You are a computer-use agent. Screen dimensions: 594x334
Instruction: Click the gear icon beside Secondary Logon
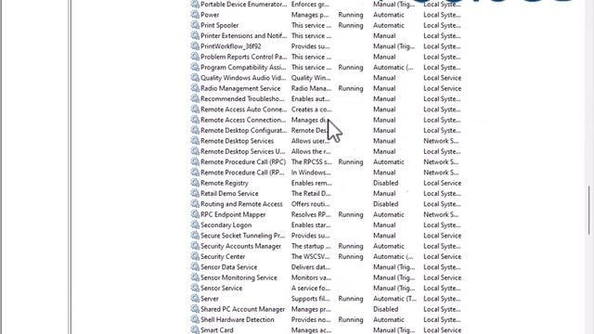pos(195,225)
